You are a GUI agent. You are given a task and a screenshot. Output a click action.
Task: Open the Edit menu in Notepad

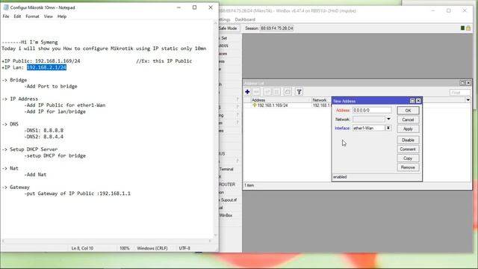pos(17,16)
